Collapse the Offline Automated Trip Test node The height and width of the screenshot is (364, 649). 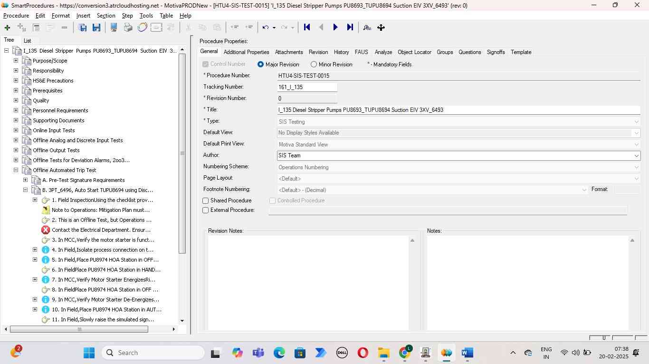pos(16,170)
